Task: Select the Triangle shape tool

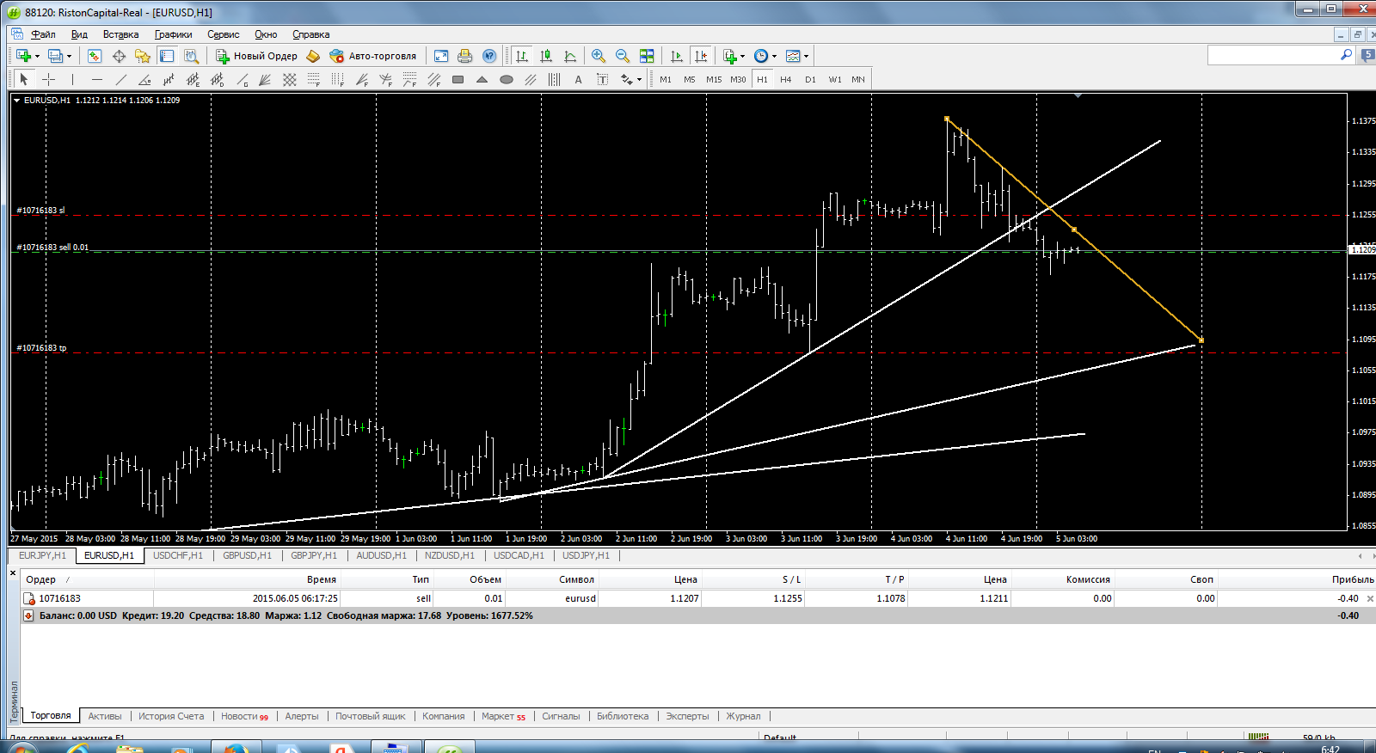Action: (x=482, y=79)
